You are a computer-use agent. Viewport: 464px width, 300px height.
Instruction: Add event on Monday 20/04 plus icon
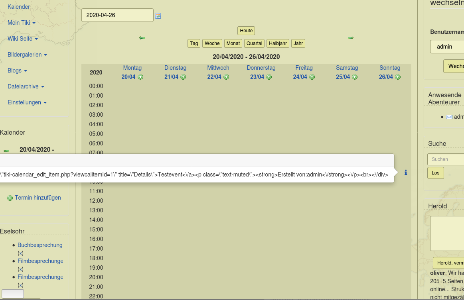click(140, 77)
